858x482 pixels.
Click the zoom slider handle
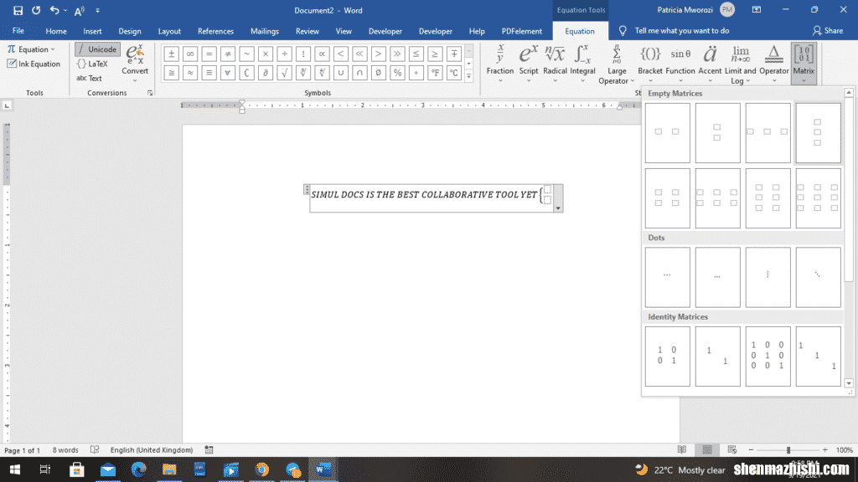point(788,449)
